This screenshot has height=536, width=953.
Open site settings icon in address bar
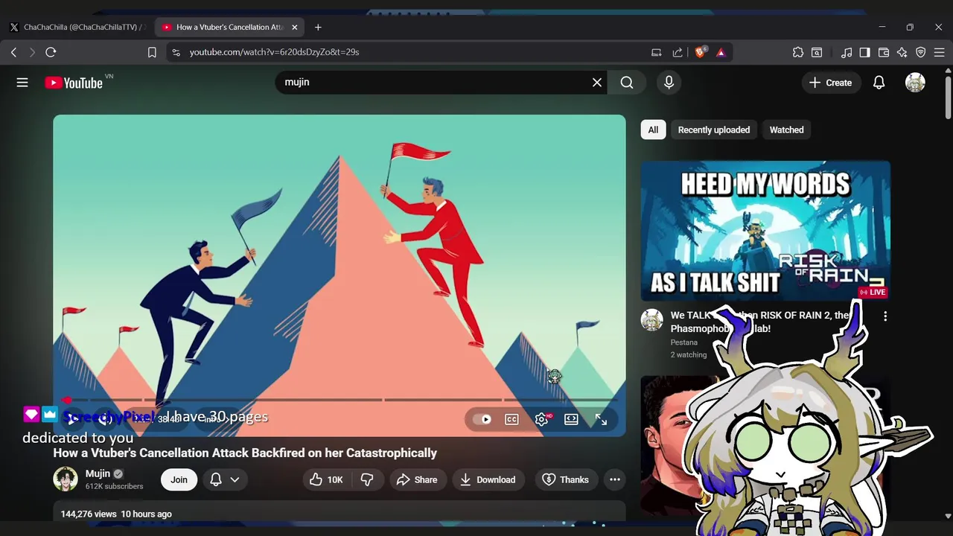click(176, 52)
